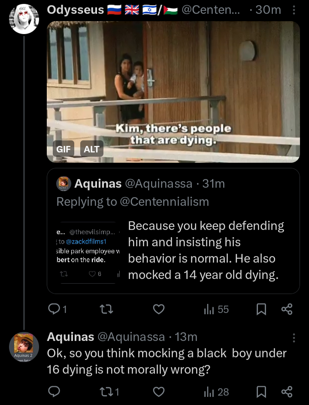
Task: Repost Aquinas's reply with 1 repost
Action: point(109,392)
